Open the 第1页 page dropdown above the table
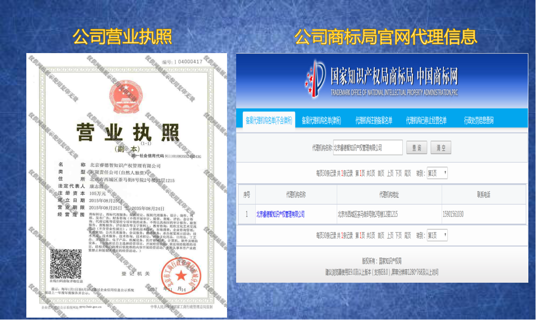536x320 pixels. click(437, 173)
